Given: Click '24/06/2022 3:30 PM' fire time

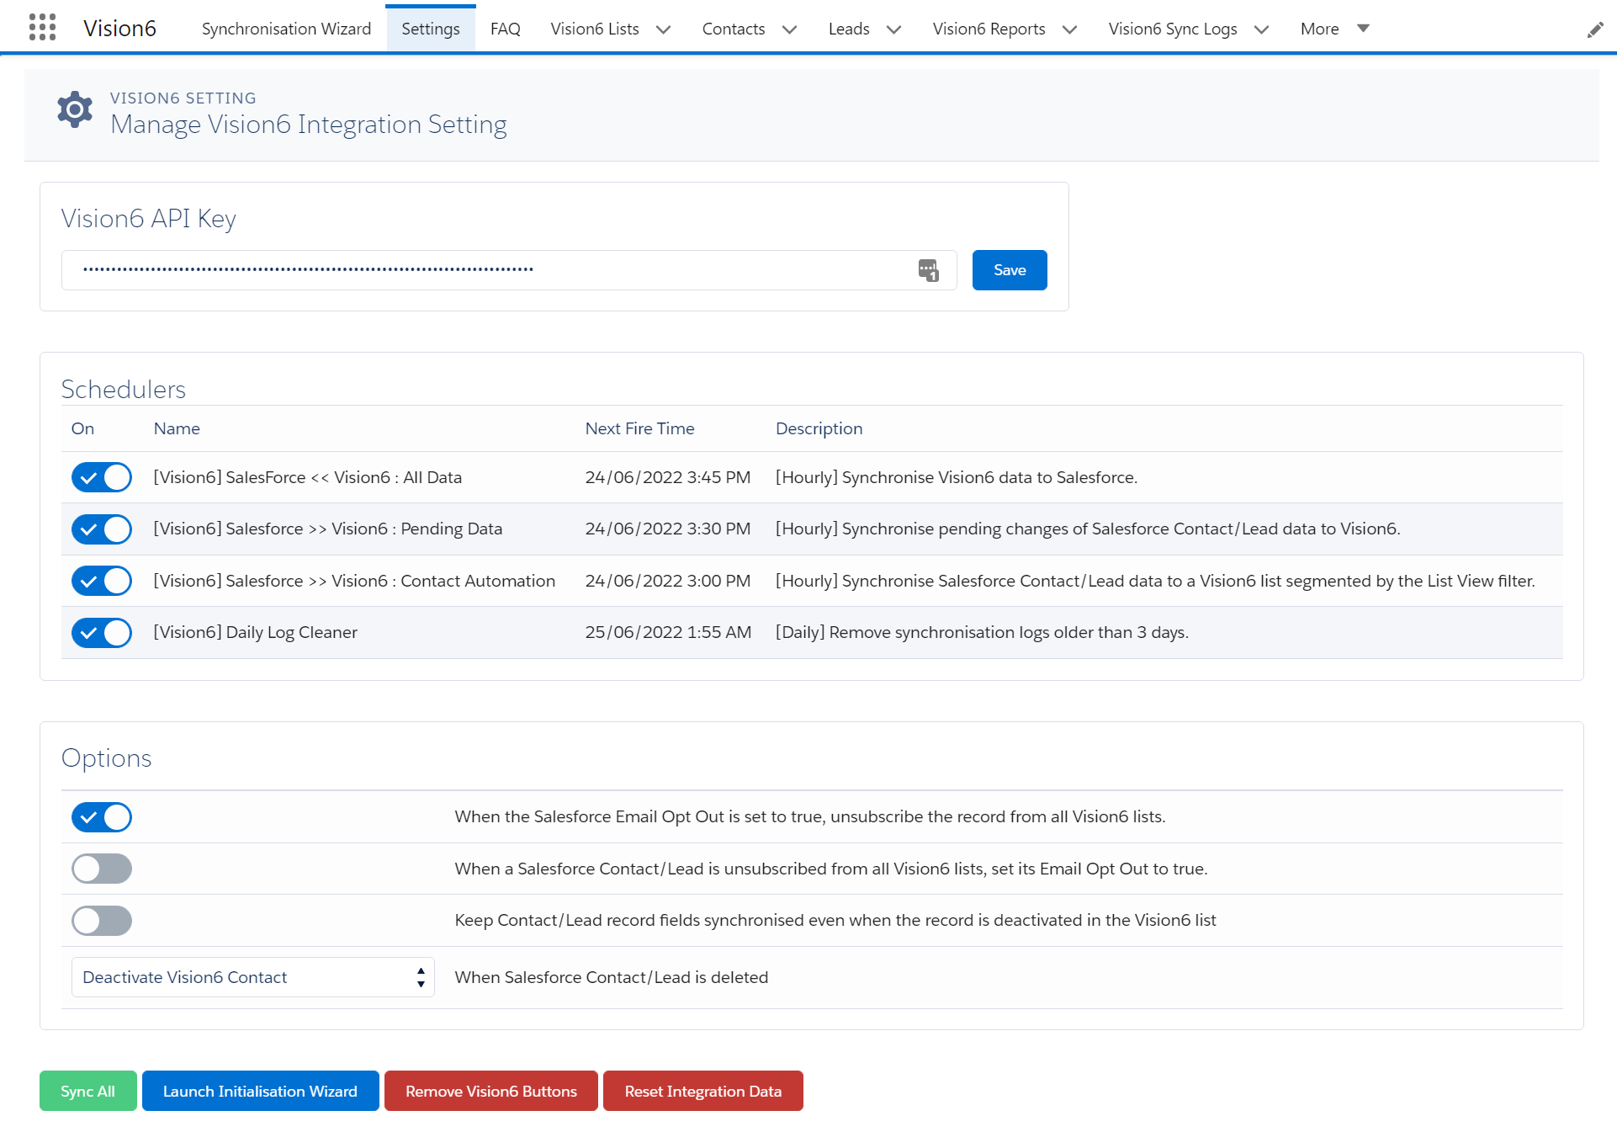Looking at the screenshot, I should pyautogui.click(x=668, y=529).
